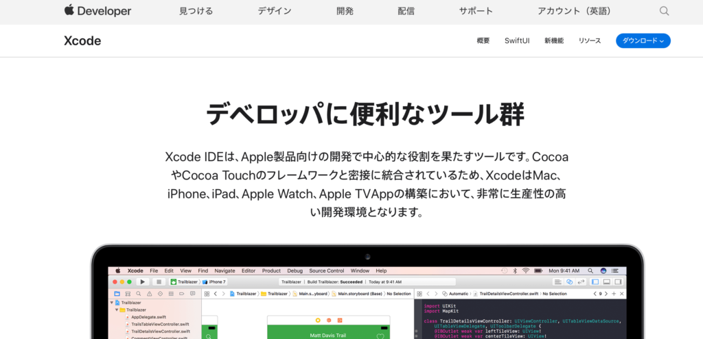
Task: Click the Notification Center list icon
Action: 616,271
